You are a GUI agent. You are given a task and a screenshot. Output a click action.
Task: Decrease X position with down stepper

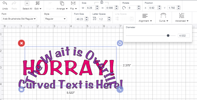pos(159,9)
